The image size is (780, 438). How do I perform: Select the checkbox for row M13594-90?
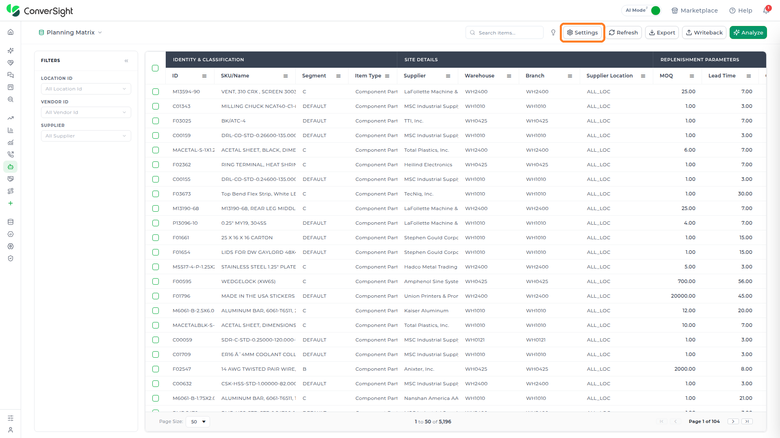pyautogui.click(x=156, y=92)
